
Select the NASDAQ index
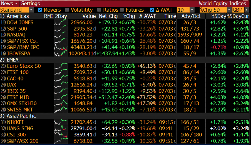click(16, 35)
